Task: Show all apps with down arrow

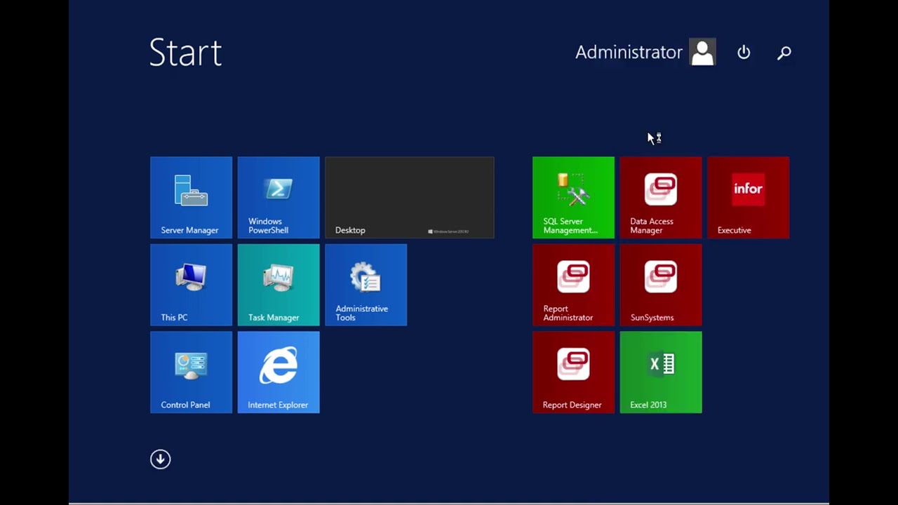Action: coord(161,459)
